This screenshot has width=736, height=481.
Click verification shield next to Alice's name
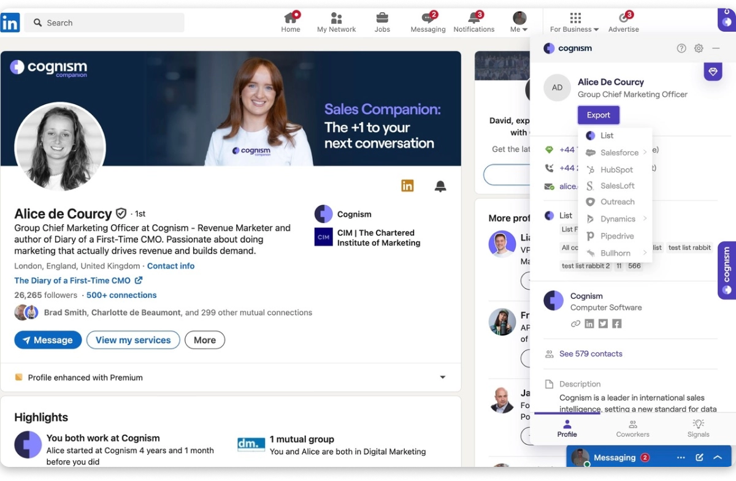click(x=121, y=213)
